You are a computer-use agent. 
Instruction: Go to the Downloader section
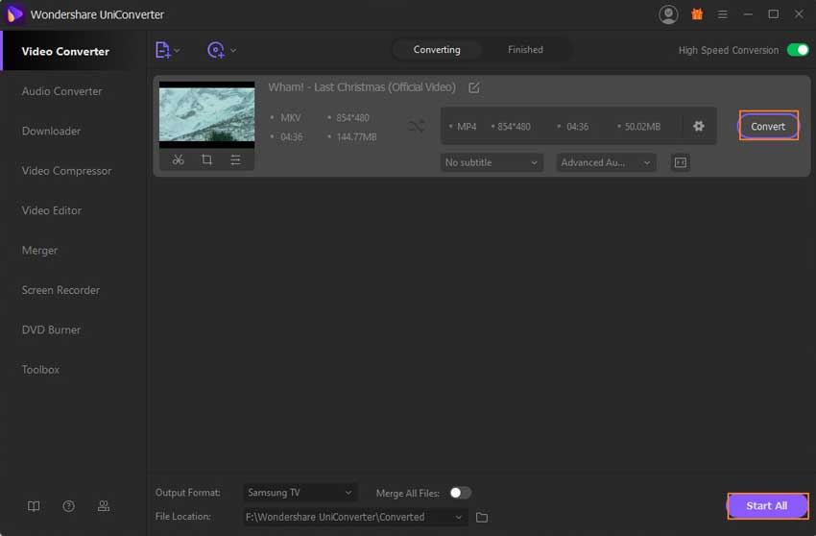51,131
